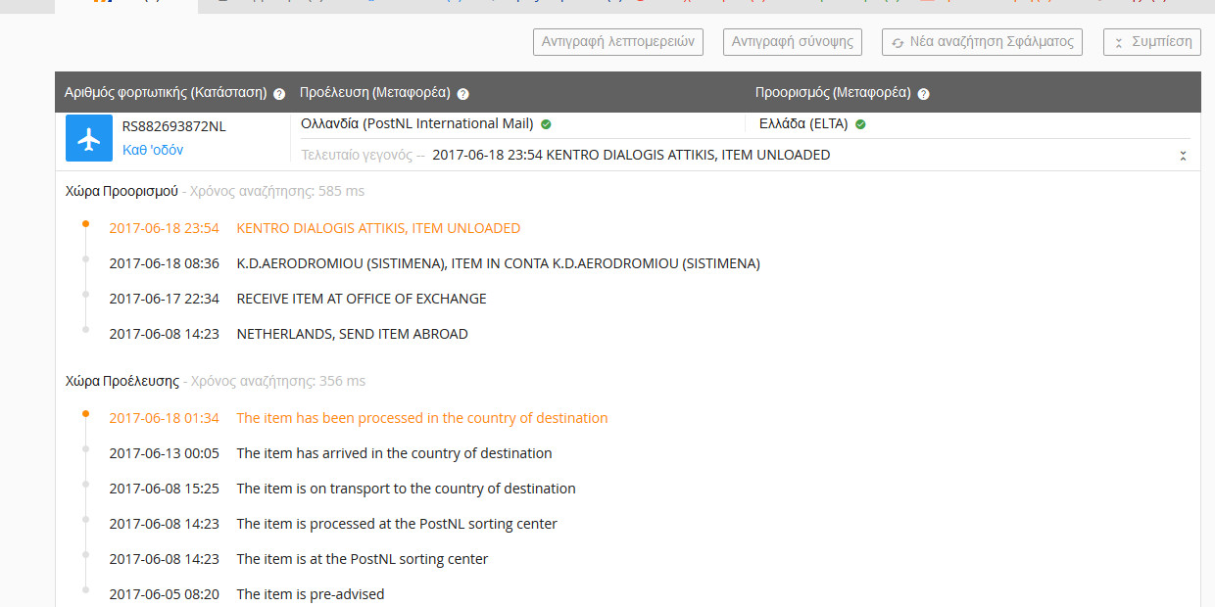Image resolution: width=1215 pixels, height=607 pixels.
Task: Click K.D.AERODROMIOU (SISTIMENA) event row
Action: [498, 263]
